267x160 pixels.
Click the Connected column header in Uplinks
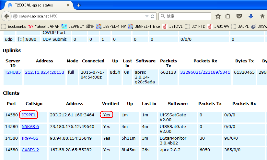tap(93, 61)
